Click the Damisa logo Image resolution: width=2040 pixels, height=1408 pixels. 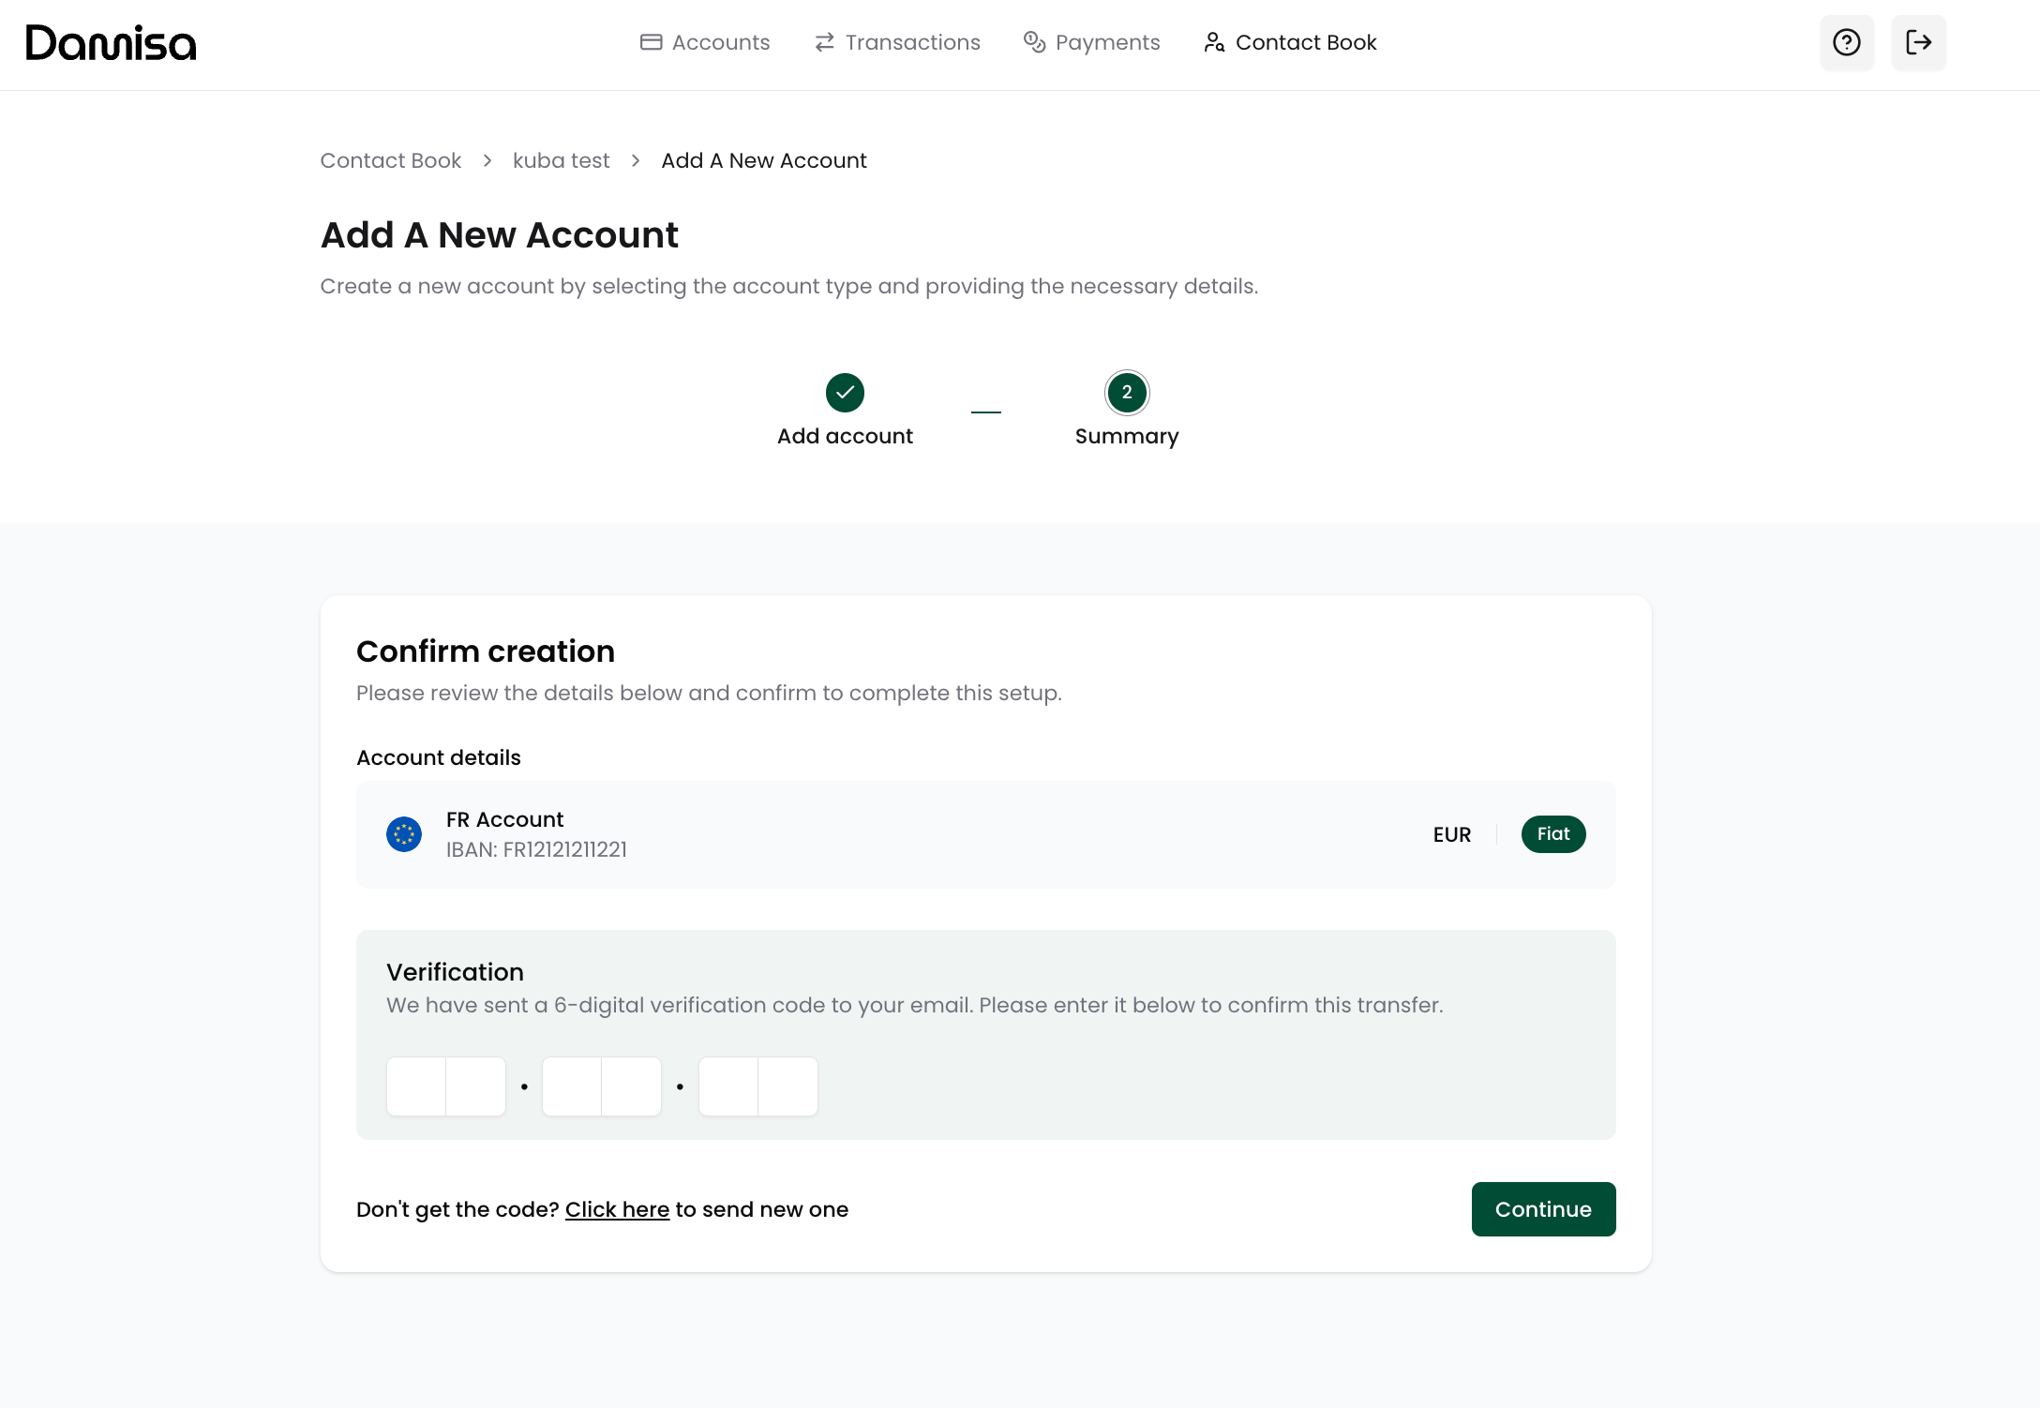point(111,43)
